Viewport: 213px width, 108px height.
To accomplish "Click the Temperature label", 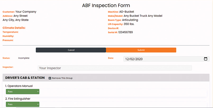I will [x=11, y=32].
